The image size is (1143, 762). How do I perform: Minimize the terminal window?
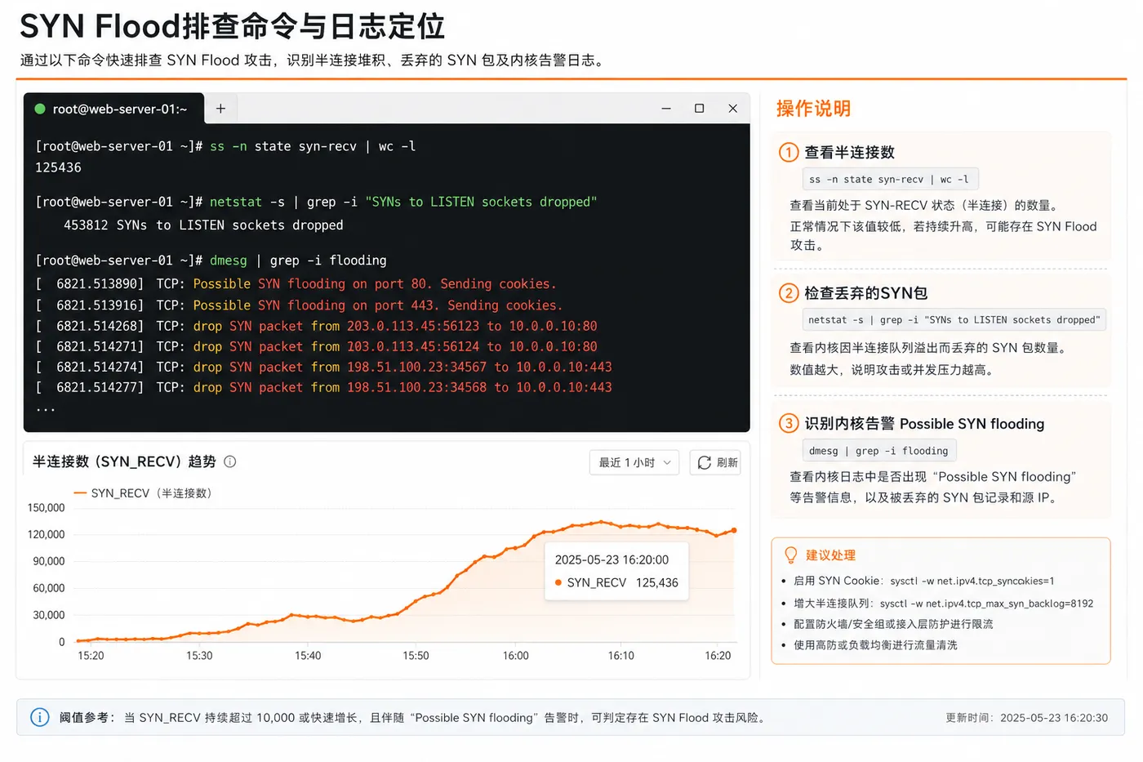point(666,109)
